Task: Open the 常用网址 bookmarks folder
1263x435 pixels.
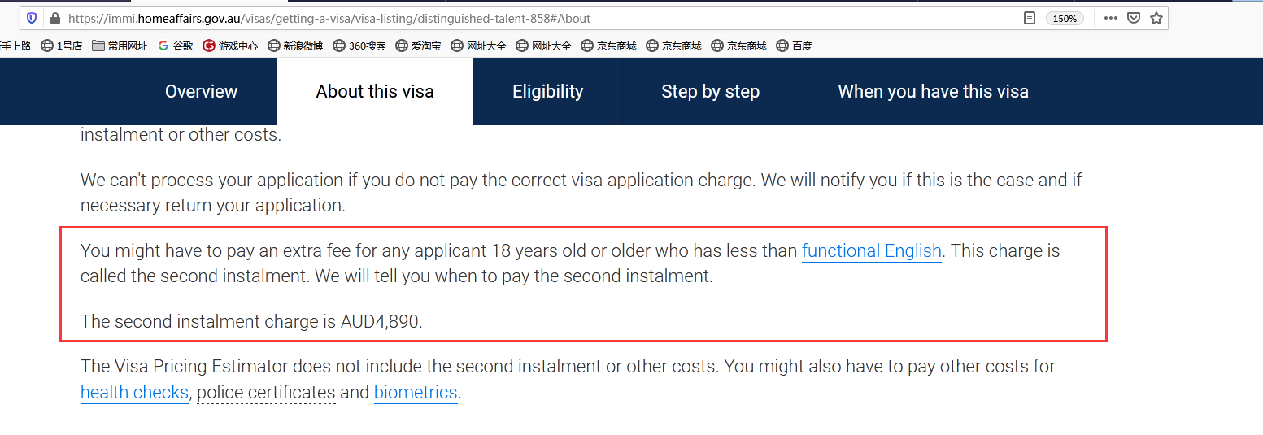Action: point(120,46)
